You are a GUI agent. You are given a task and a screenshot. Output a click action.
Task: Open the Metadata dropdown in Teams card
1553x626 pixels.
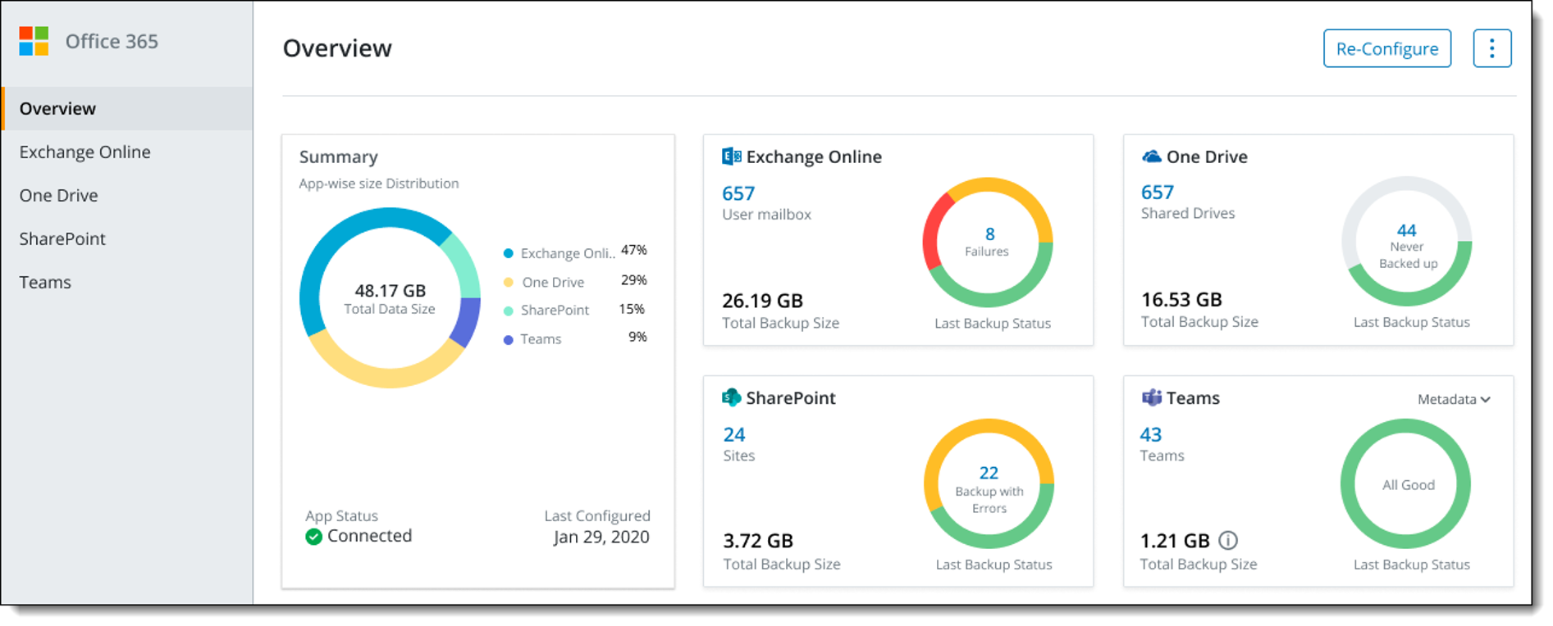(1454, 399)
